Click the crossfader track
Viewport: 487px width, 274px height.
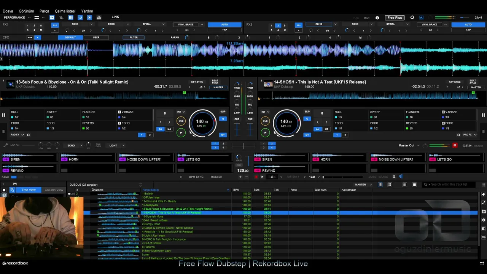pos(243,145)
